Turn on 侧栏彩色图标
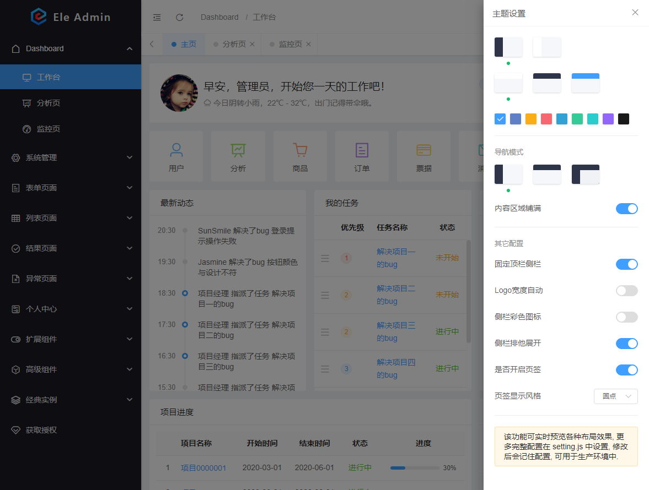 tap(626, 317)
